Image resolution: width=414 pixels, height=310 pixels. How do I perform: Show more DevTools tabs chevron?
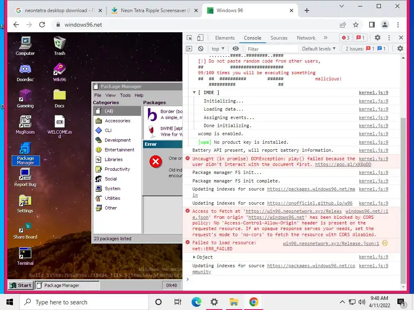point(325,38)
